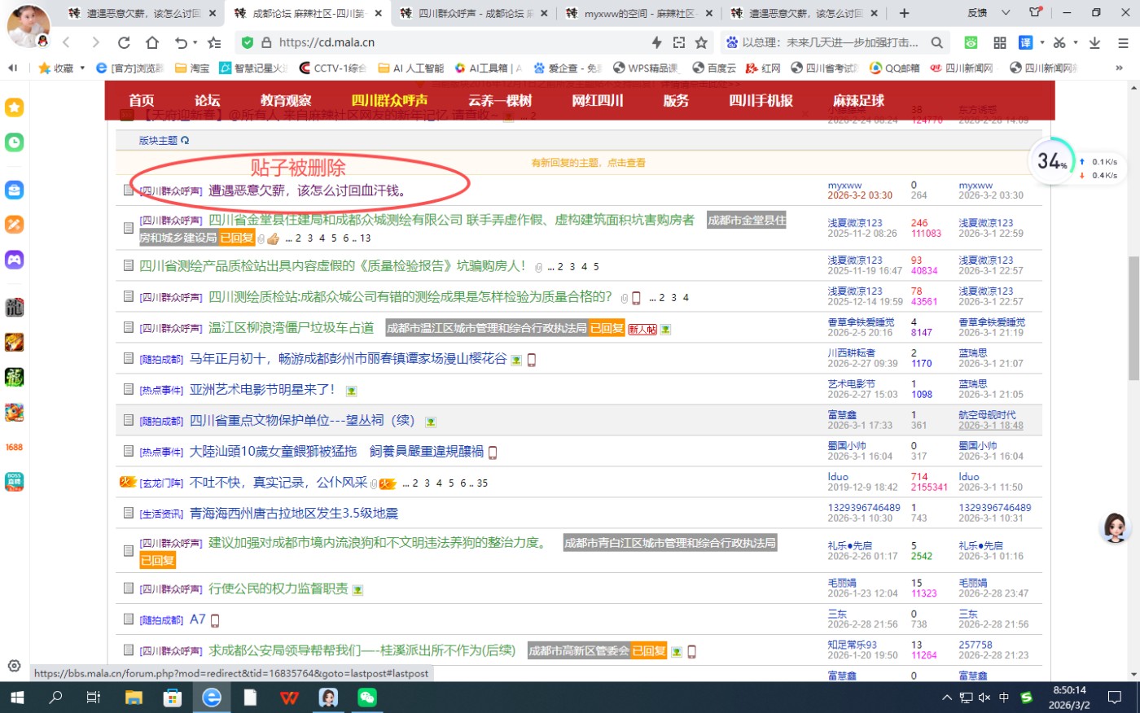
Task: Mute sound via the taskbar volume icon
Action: coord(984,698)
